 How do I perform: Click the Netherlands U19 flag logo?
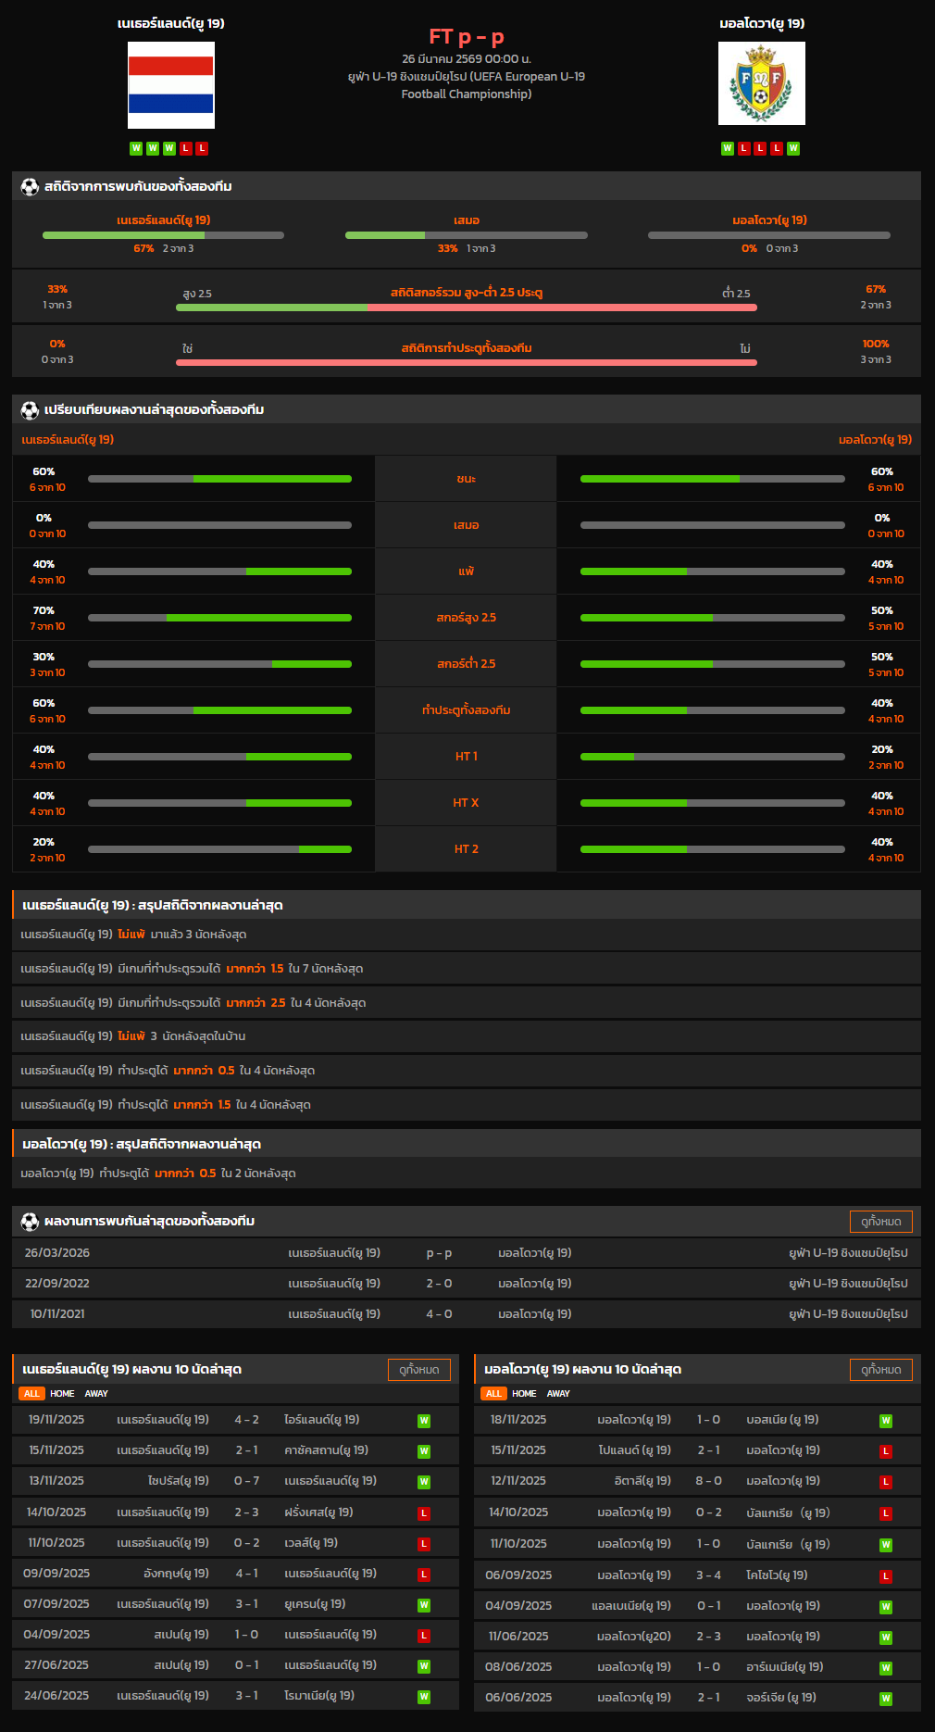click(x=171, y=85)
